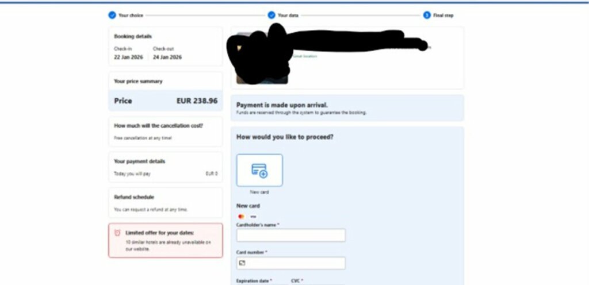Click the Limited offer for your dates banner

[x=165, y=240]
